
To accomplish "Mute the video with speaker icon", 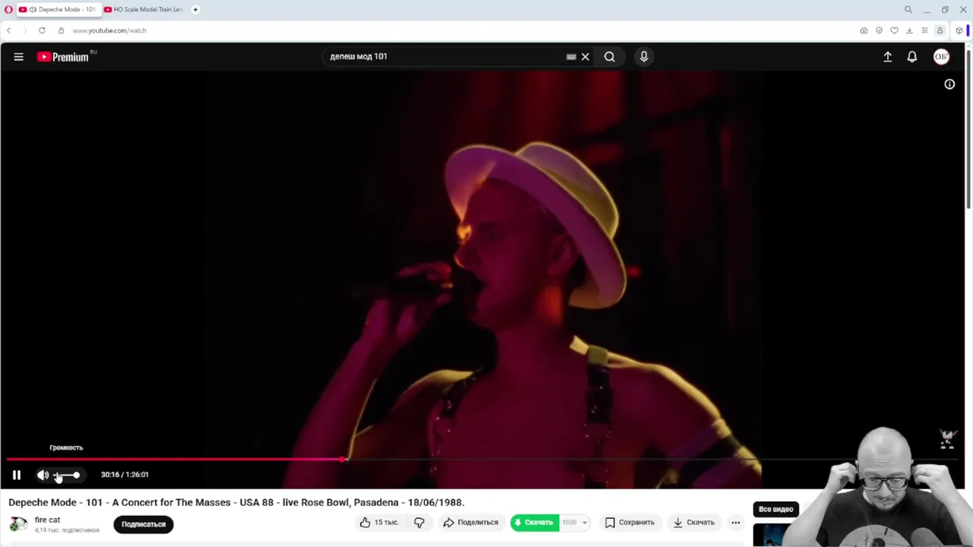I will tap(43, 475).
